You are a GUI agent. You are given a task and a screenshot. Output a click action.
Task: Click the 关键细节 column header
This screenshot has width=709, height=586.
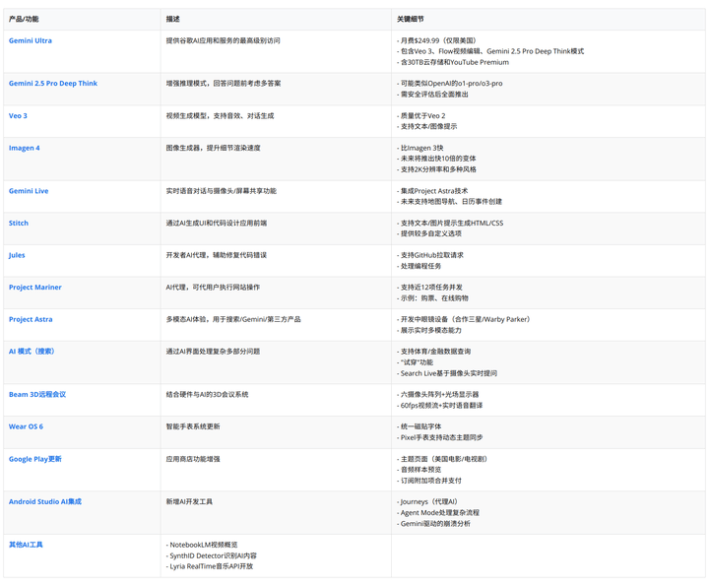tap(411, 19)
